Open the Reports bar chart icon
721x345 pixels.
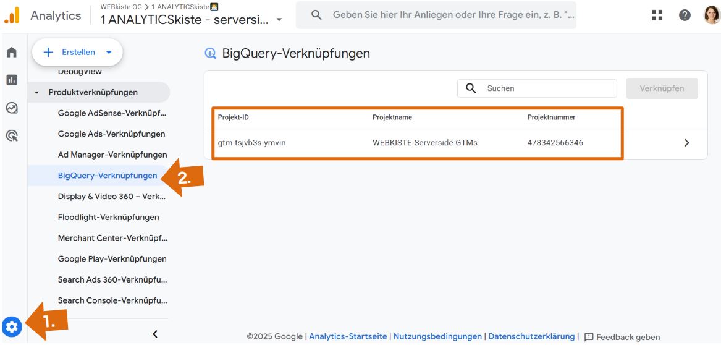pyautogui.click(x=12, y=80)
